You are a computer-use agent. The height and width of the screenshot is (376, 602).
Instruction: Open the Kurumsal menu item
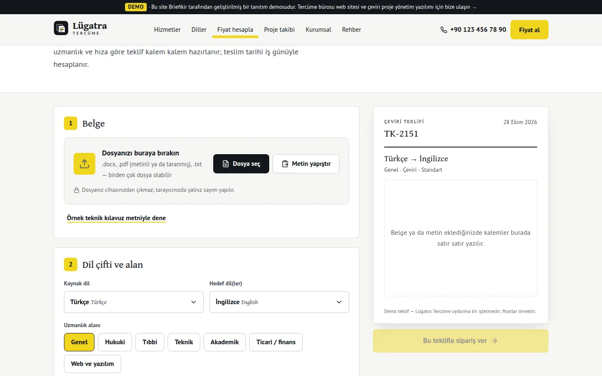click(318, 30)
